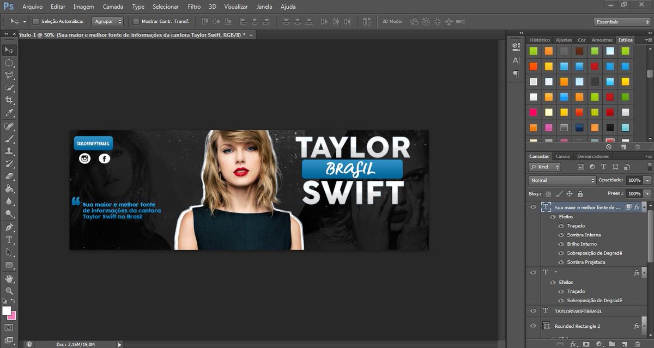Hide Sombra Projetada effect
The height and width of the screenshot is (348, 654).
pos(560,262)
